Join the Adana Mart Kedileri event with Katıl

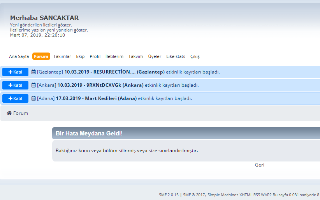point(15,98)
